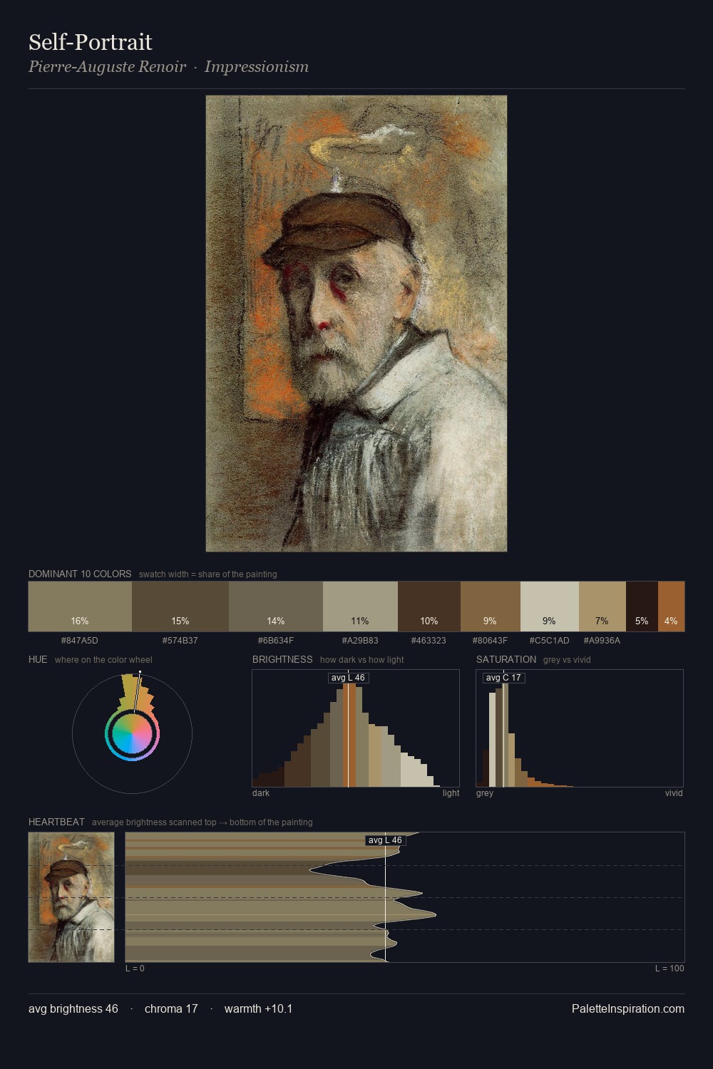Click 'where on the color wheel' caption
The image size is (713, 1069).
point(103,660)
